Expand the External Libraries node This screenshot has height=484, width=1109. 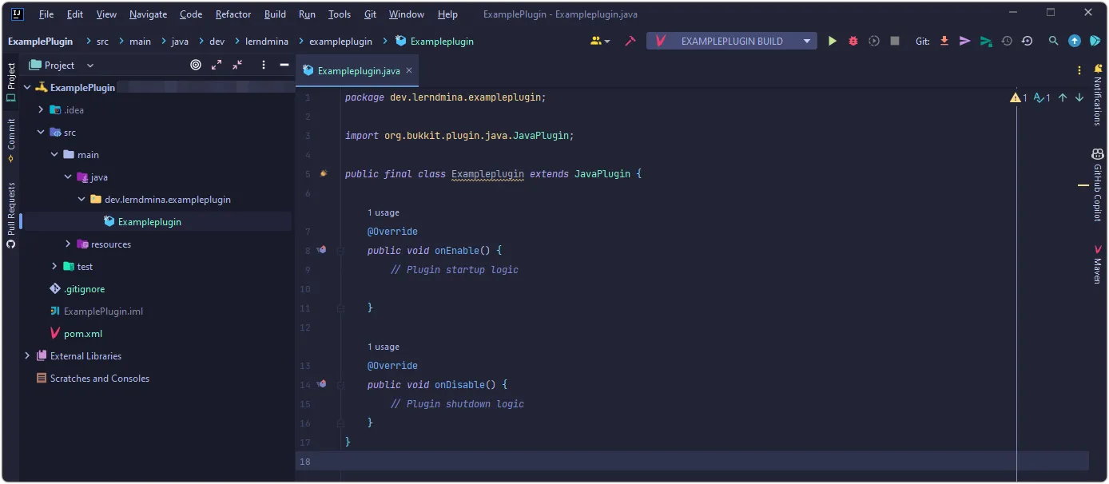27,356
